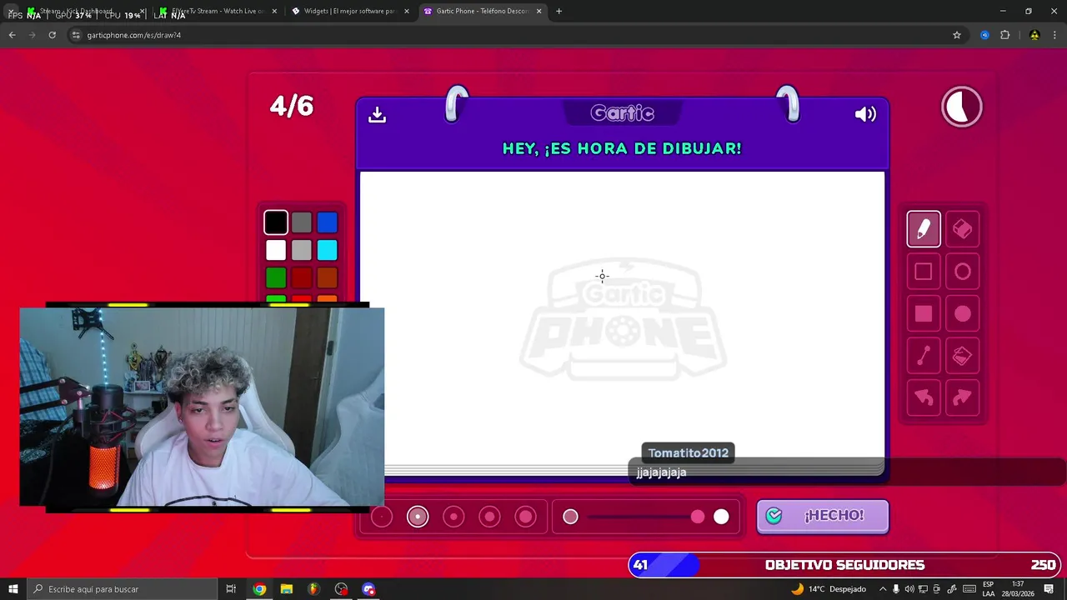Pick the black color swatch
1067x600 pixels.
(276, 222)
